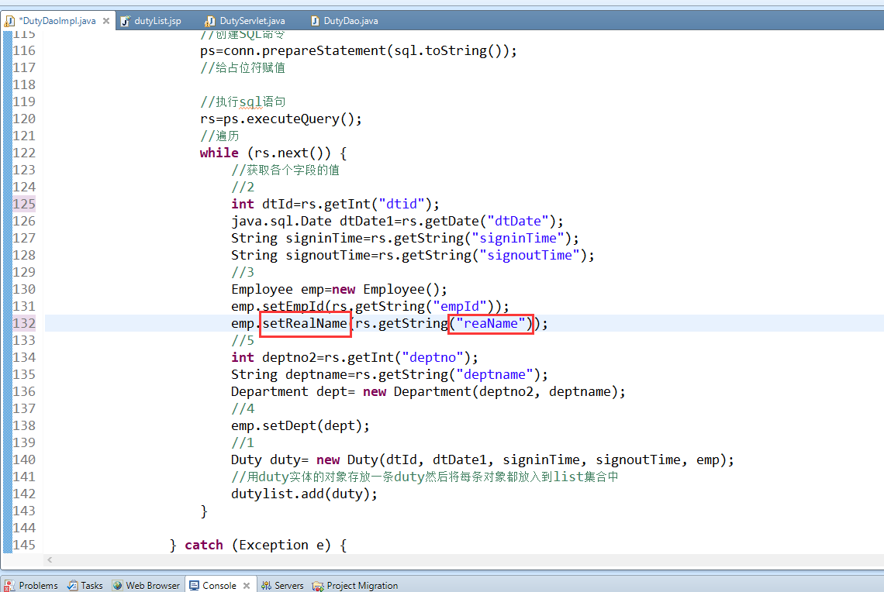884x592 pixels.
Task: Close the DutyDaoImpl.java editor tab
Action: point(106,21)
